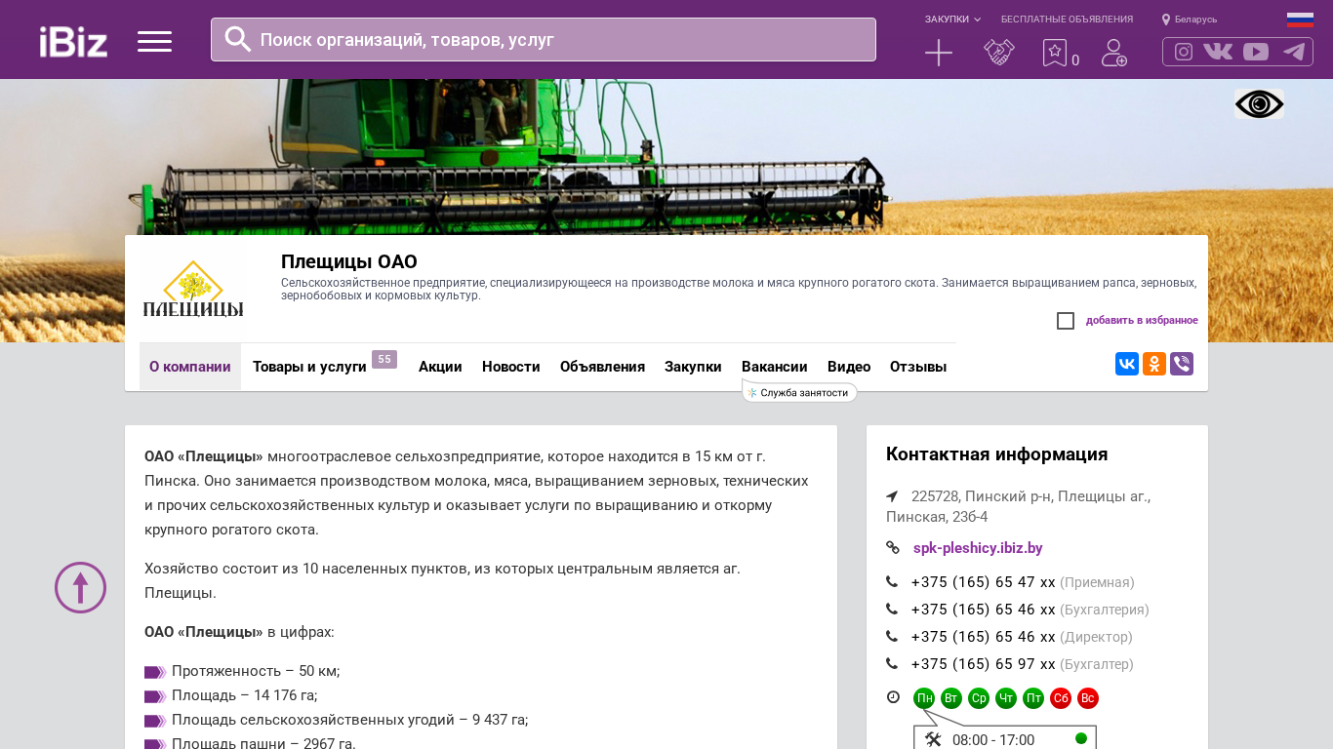This screenshot has width=1333, height=749.
Task: Open favorites bookmark icon
Action: pyautogui.click(x=1055, y=53)
